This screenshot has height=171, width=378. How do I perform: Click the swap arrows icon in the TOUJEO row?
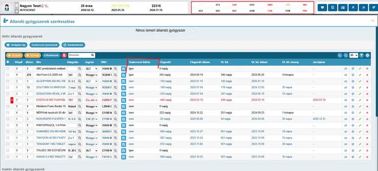click(346, 150)
